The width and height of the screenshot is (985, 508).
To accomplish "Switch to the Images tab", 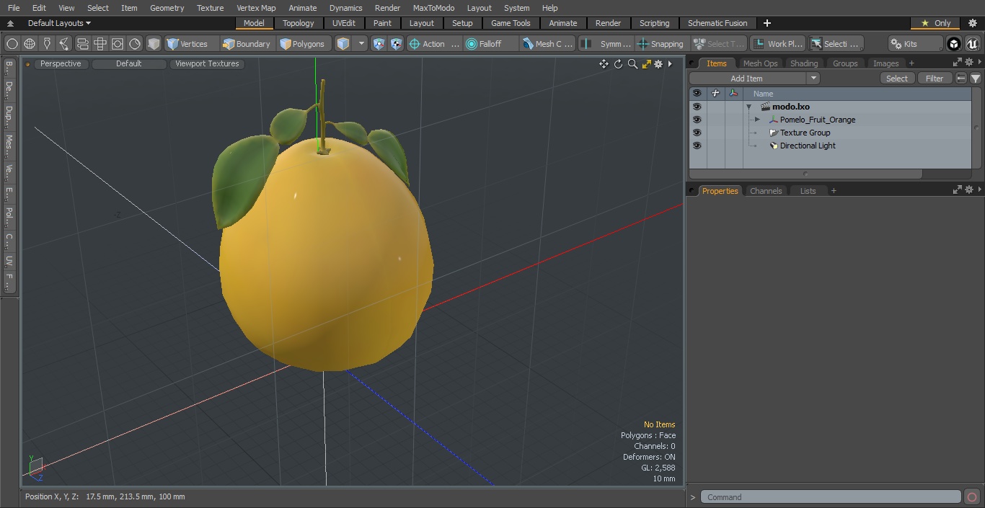I will (885, 63).
